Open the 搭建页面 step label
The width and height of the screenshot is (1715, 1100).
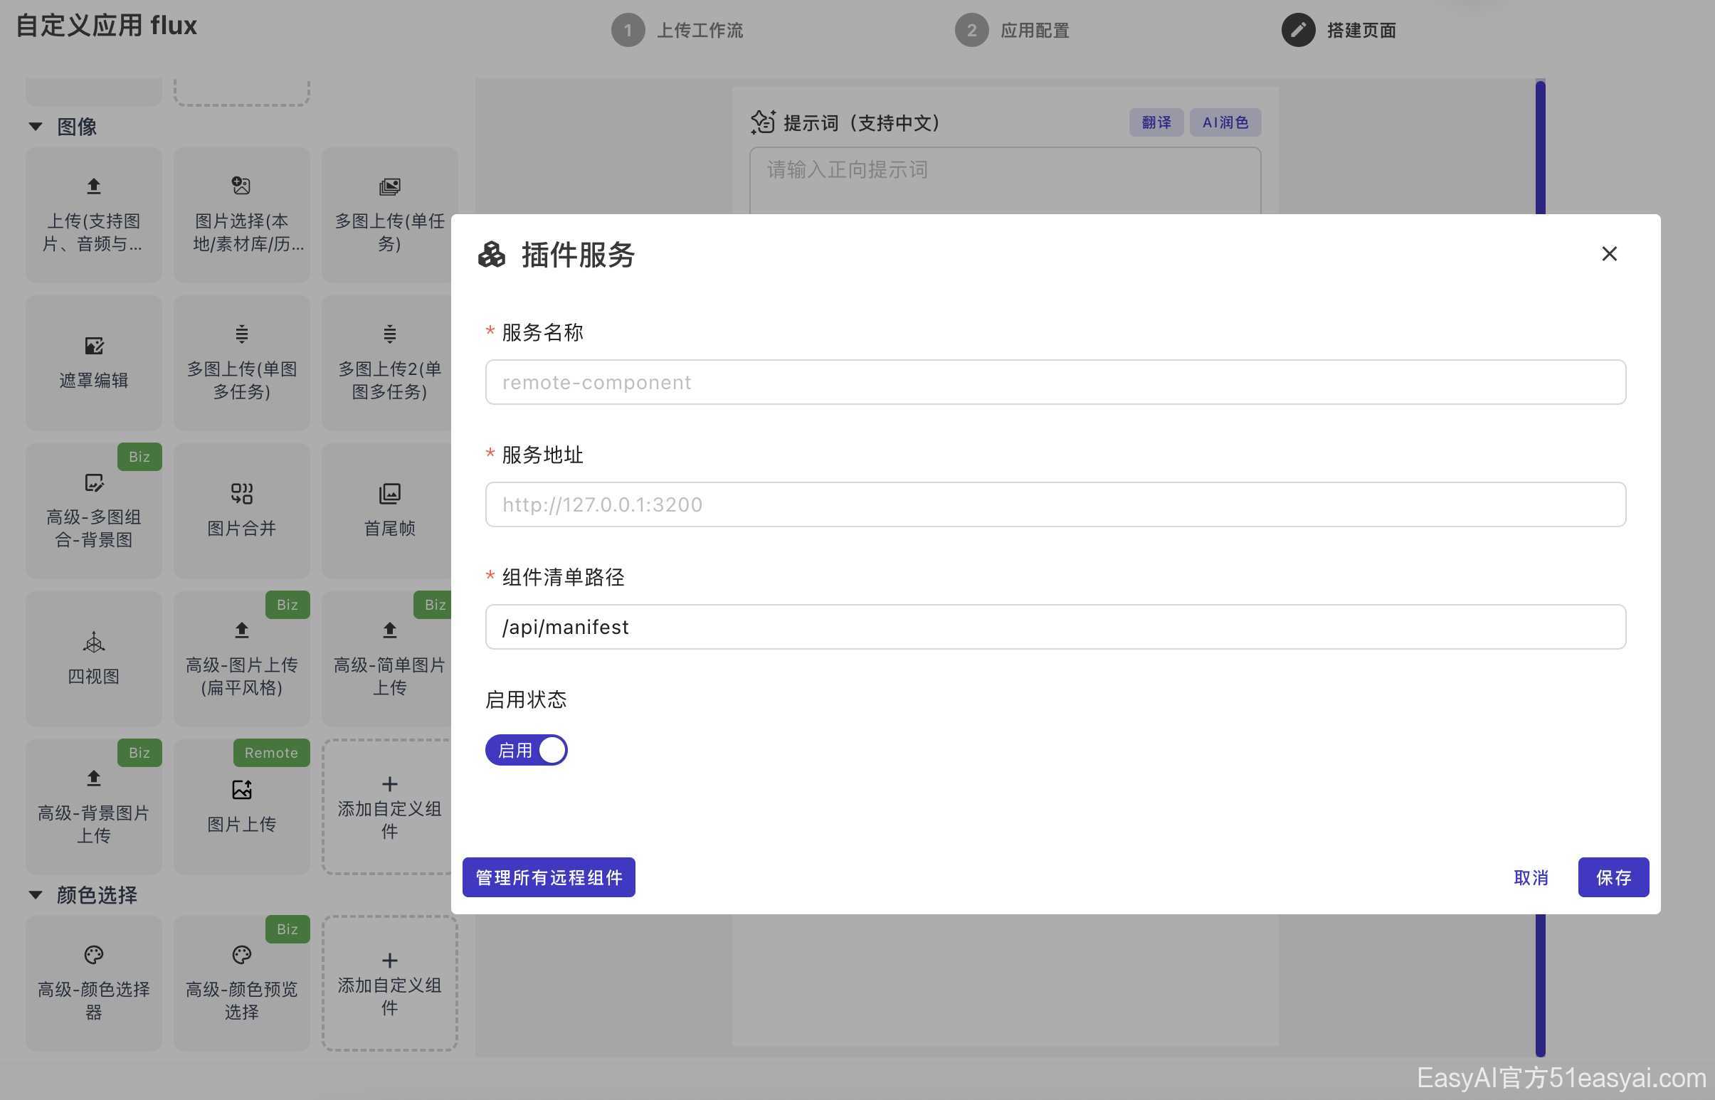tap(1361, 30)
